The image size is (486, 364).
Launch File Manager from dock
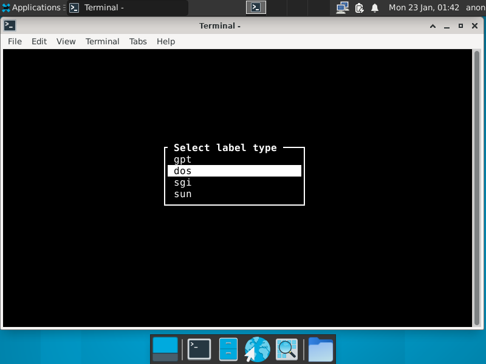pyautogui.click(x=228, y=349)
